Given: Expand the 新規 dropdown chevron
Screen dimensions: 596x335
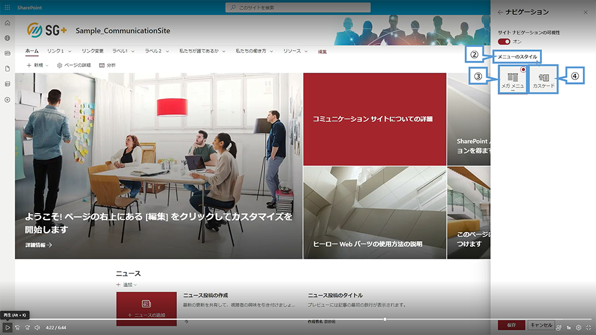Looking at the screenshot, I should (47, 65).
